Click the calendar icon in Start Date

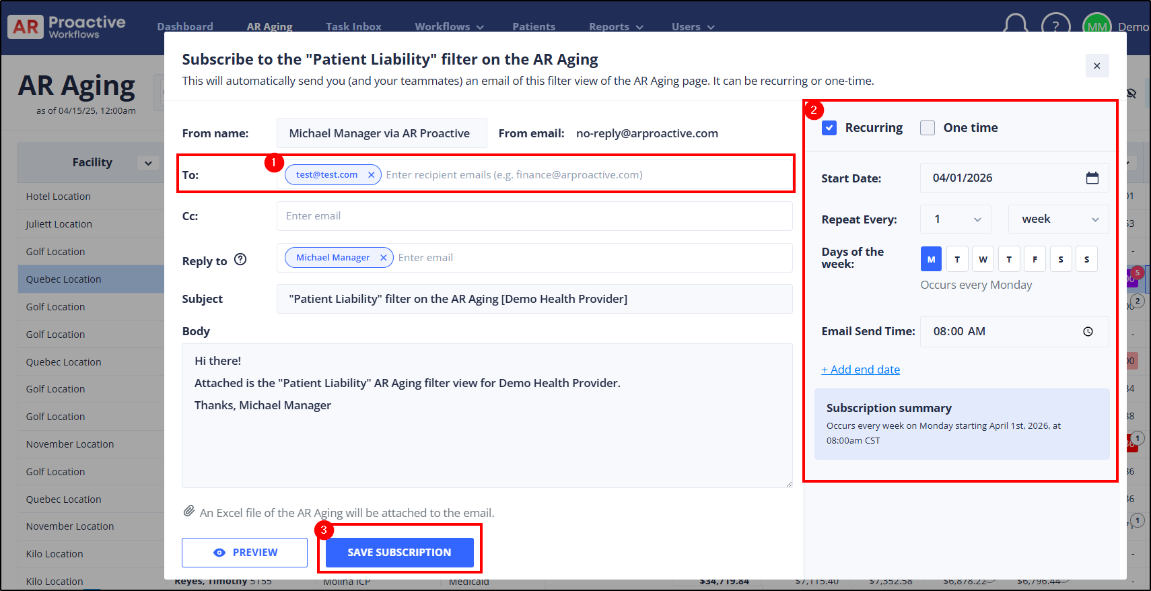[x=1092, y=178]
